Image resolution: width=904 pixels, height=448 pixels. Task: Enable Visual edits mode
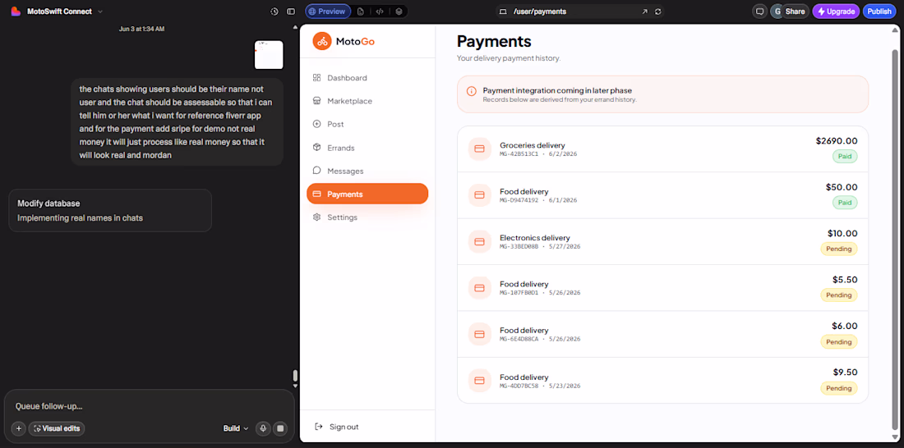tap(57, 428)
